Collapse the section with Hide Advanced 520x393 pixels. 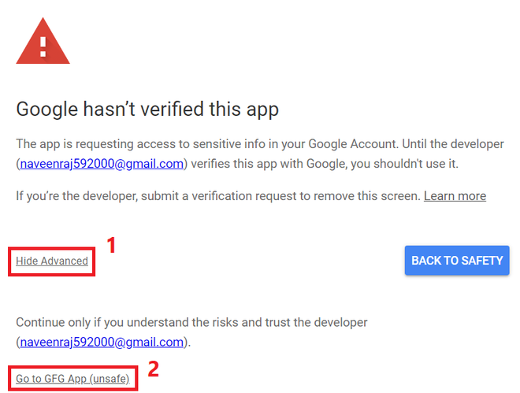pyautogui.click(x=52, y=261)
